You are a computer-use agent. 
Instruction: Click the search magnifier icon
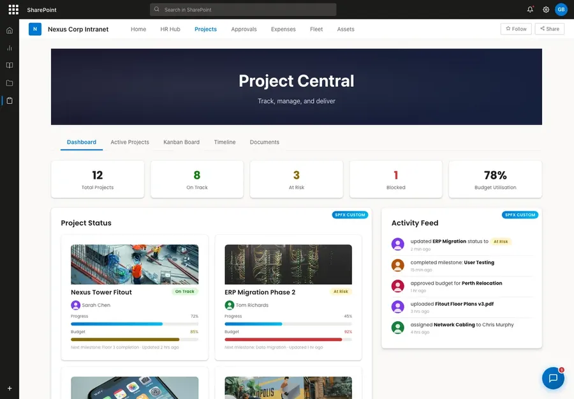click(157, 10)
